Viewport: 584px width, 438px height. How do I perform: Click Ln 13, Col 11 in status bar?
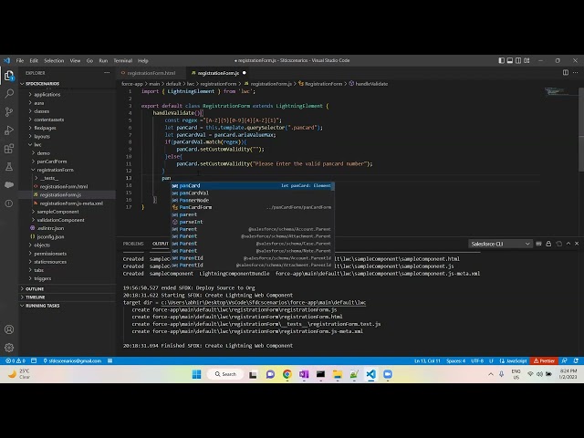427,361
